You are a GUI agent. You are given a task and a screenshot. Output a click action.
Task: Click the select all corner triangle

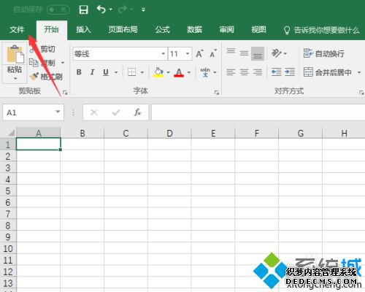point(11,133)
